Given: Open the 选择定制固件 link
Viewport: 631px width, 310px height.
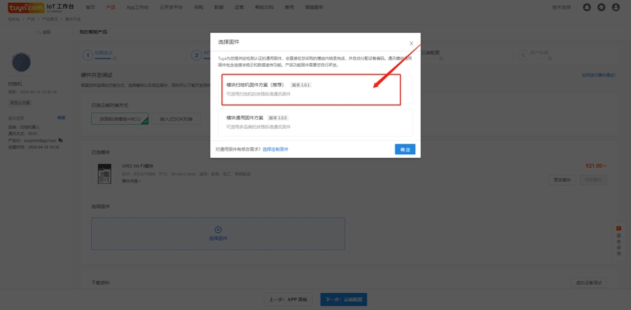Looking at the screenshot, I should (x=275, y=149).
